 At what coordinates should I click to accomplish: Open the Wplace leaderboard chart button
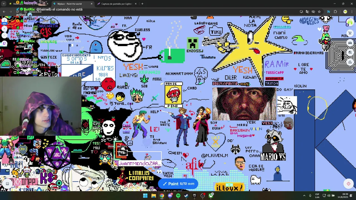click(350, 62)
